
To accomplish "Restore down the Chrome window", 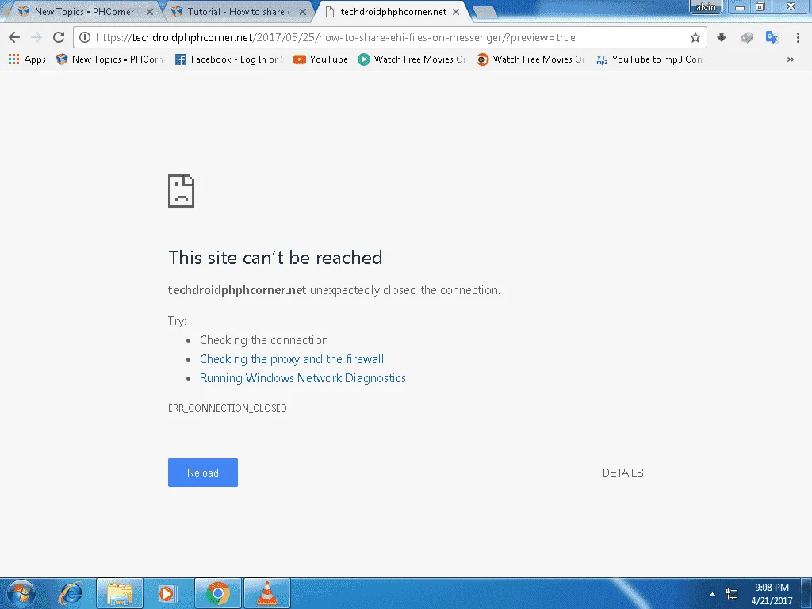I will [x=760, y=6].
